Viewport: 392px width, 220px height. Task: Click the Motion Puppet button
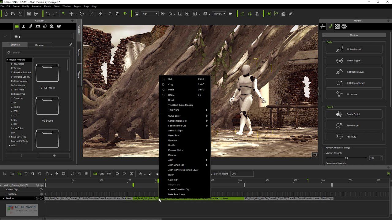click(x=354, y=49)
